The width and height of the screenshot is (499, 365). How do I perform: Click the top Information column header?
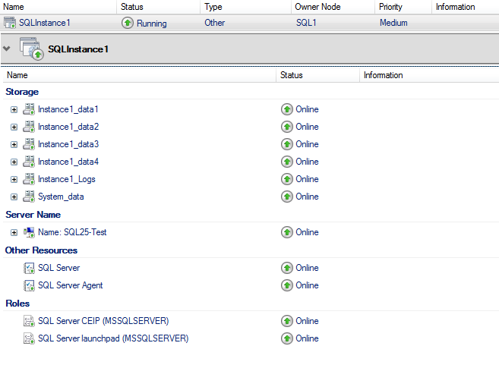466,7
